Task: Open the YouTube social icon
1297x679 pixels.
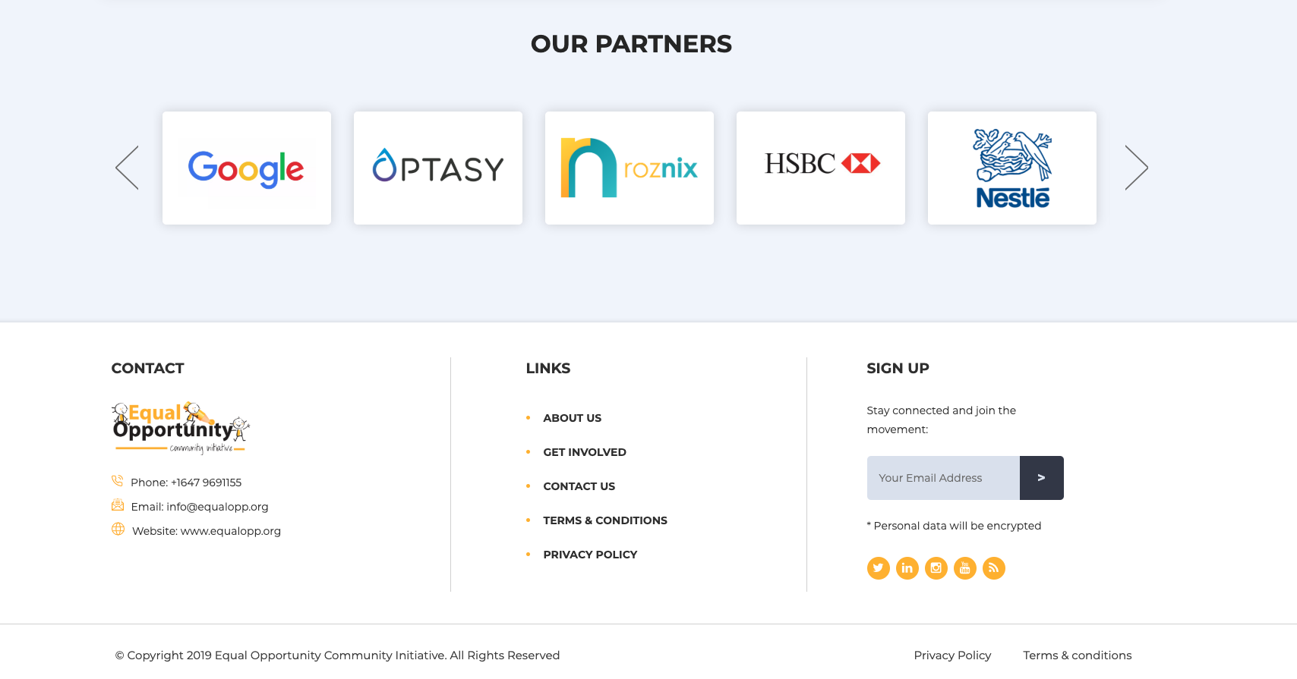Action: tap(964, 568)
